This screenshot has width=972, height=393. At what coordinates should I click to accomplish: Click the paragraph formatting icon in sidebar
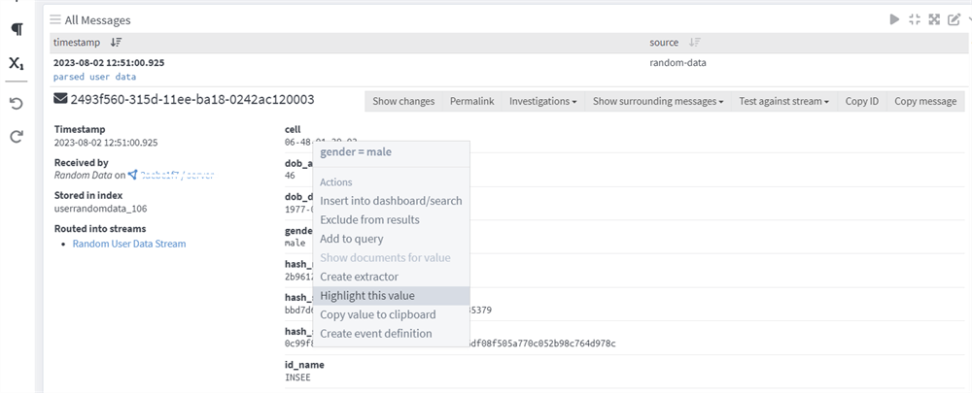tap(16, 29)
